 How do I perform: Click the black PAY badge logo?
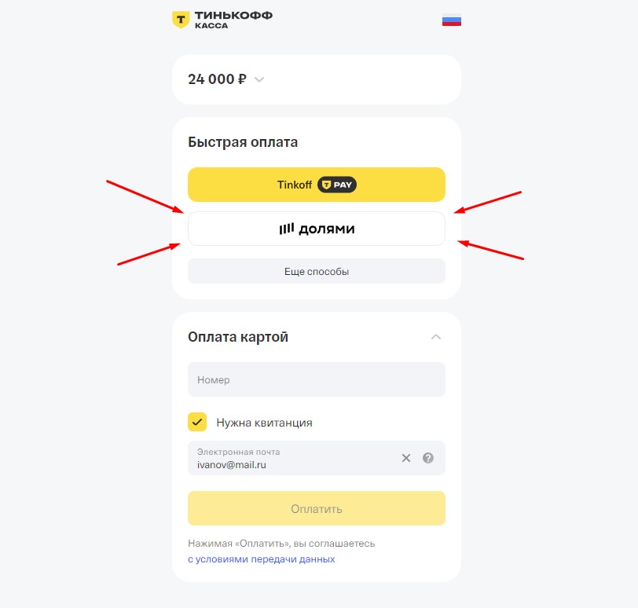(337, 185)
